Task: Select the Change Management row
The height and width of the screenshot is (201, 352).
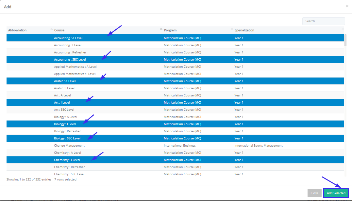Action: coord(175,146)
